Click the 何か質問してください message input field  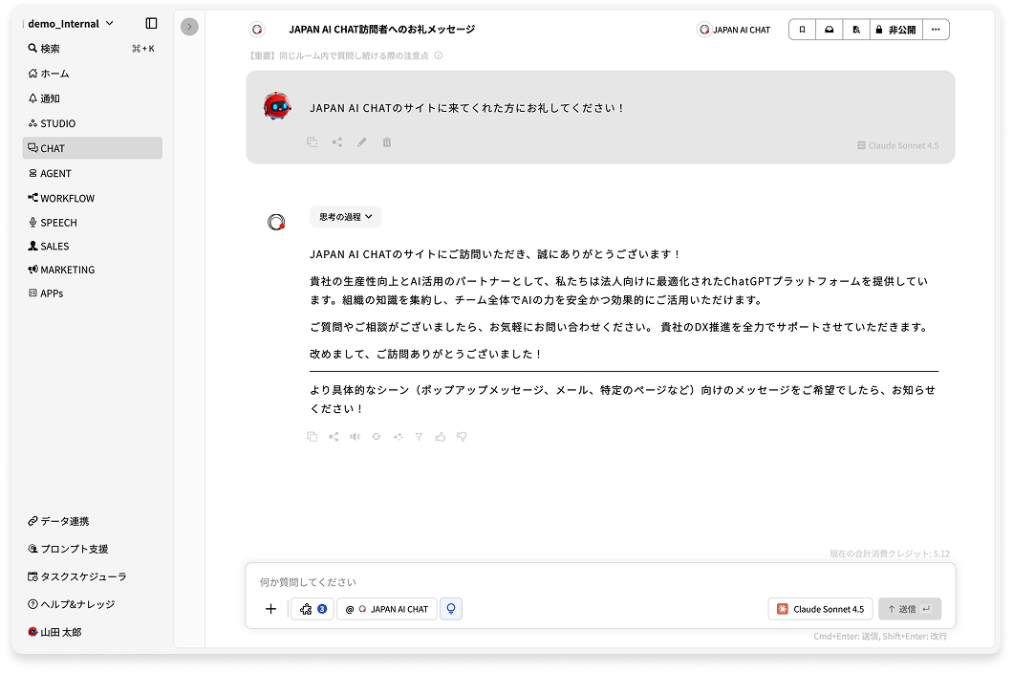(x=600, y=582)
